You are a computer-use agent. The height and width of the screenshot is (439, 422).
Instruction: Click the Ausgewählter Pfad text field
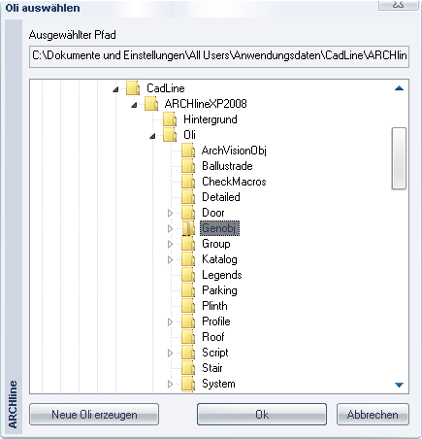click(219, 56)
